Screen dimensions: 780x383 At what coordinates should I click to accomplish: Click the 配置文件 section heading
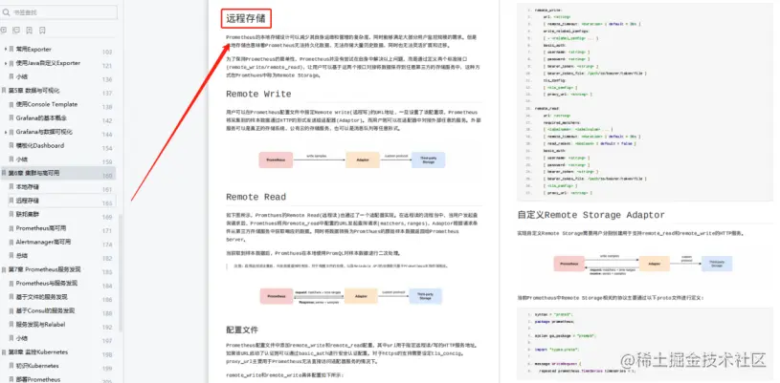242,330
